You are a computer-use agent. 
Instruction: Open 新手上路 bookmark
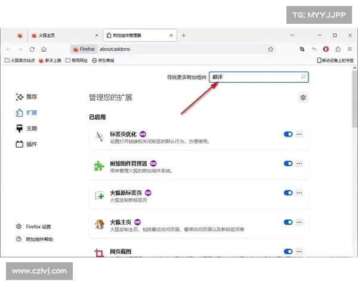(x=50, y=60)
